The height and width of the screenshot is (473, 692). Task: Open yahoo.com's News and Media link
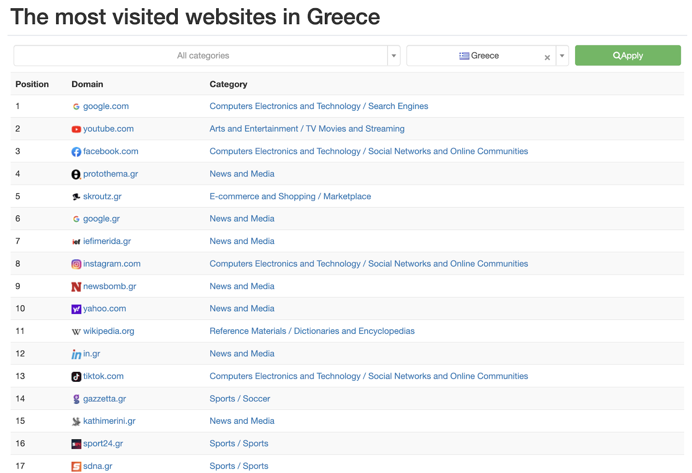pyautogui.click(x=242, y=309)
